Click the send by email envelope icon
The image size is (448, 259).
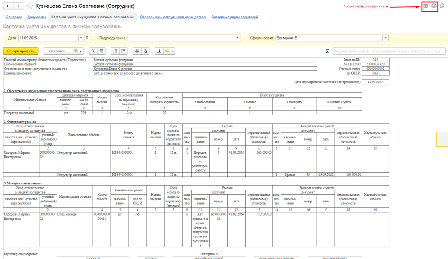167,51
